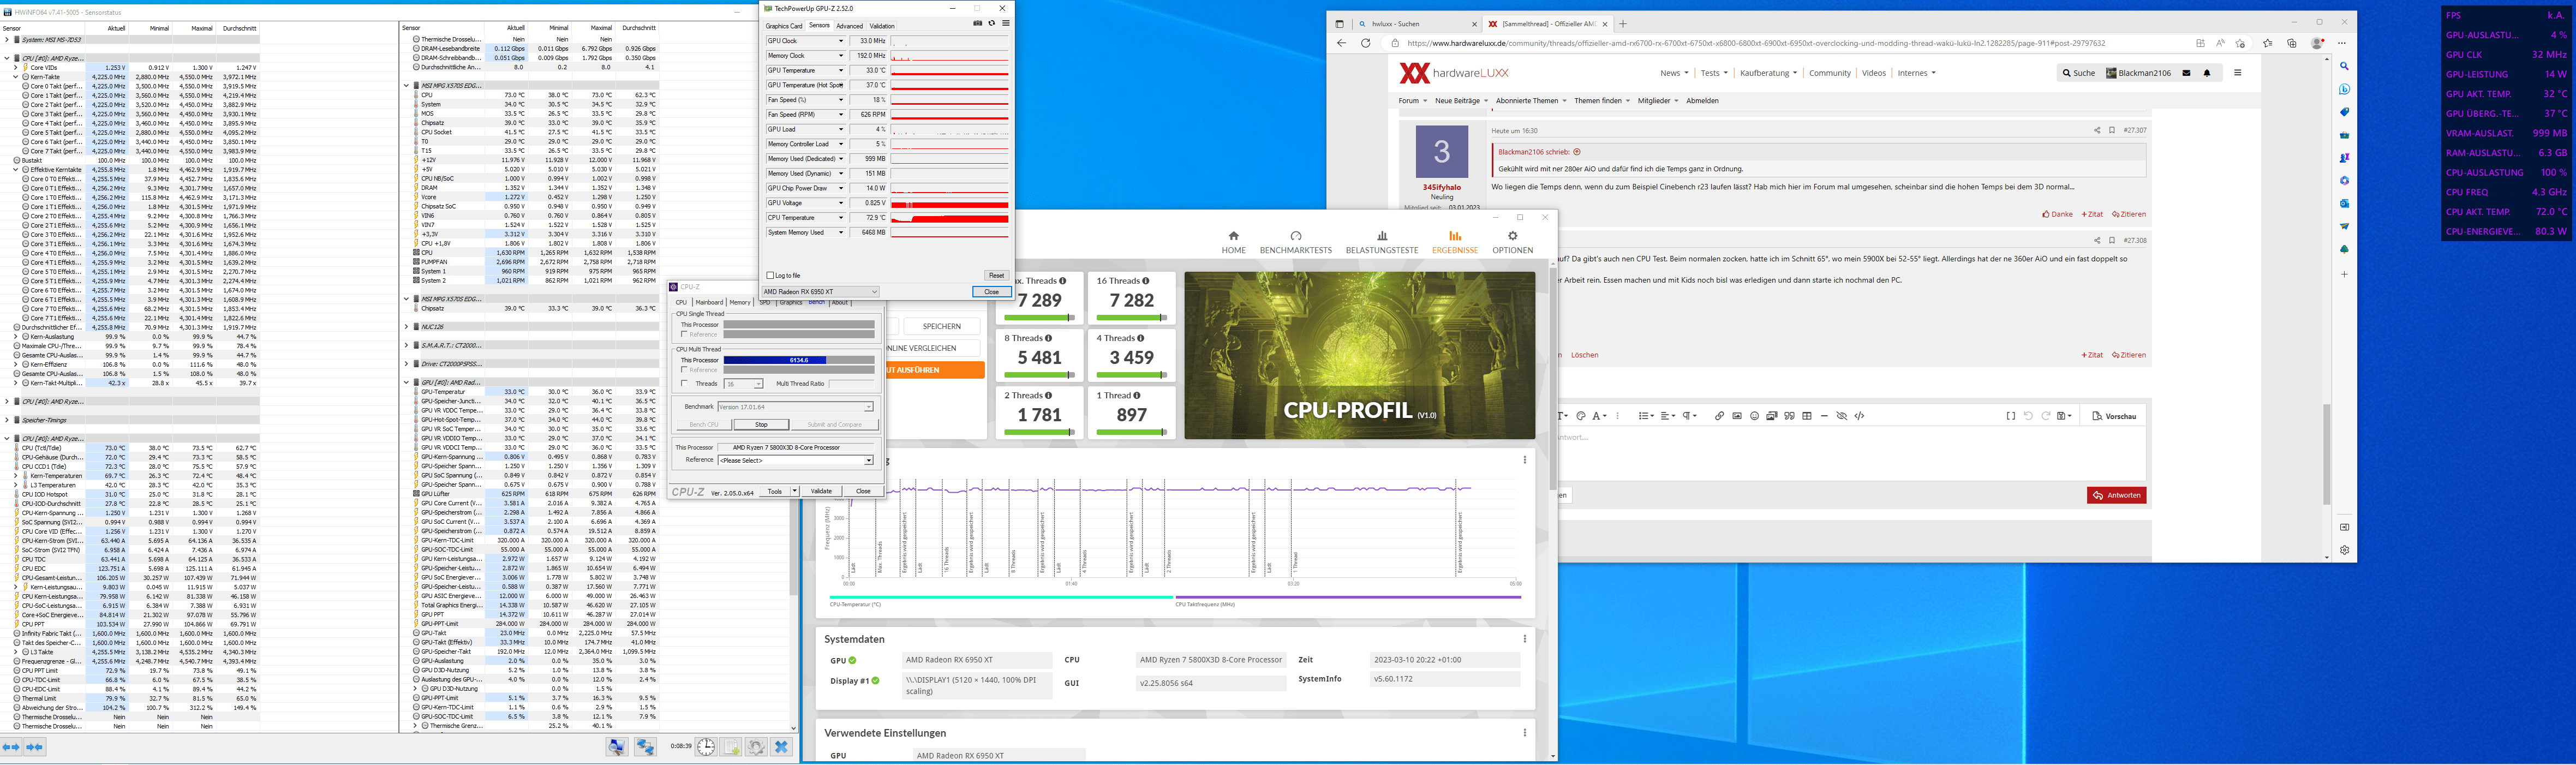The width and height of the screenshot is (2576, 765).
Task: Click the red Antworten reply button
Action: pyautogui.click(x=2116, y=495)
